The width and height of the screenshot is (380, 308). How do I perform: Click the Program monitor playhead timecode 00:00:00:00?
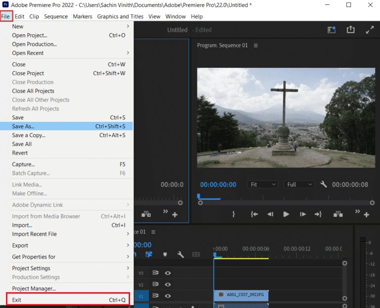218,185
